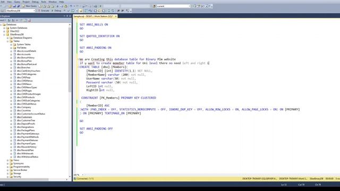Select the dbo.Customers table
Screen dimensions: 340x191
[24, 117]
